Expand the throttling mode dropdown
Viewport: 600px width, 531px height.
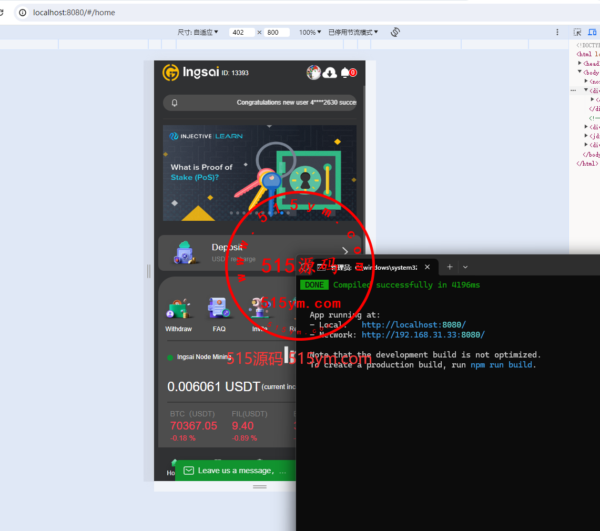pos(353,32)
